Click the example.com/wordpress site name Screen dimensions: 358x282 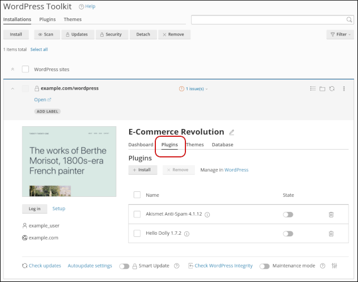[x=70, y=88]
